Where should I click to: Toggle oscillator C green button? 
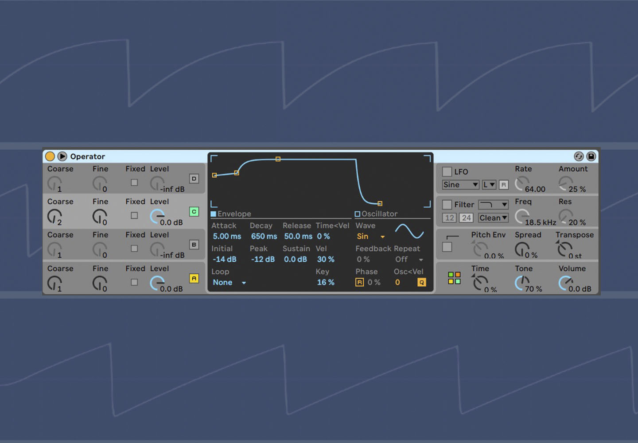(x=194, y=212)
